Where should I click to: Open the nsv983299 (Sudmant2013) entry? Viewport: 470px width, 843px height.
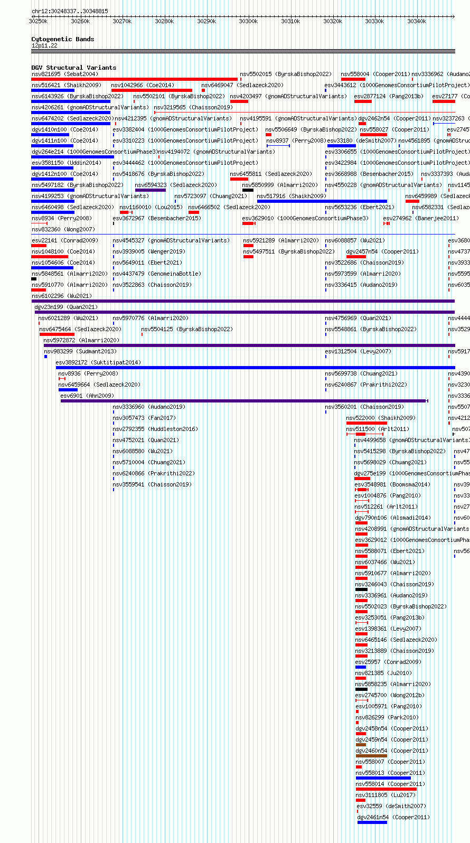point(80,351)
